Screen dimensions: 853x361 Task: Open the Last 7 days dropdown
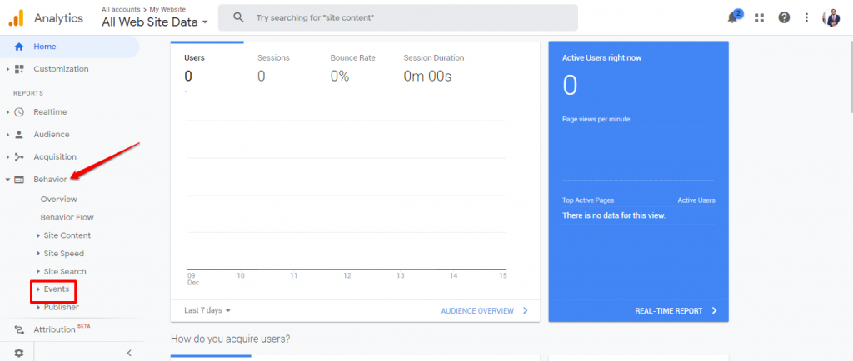click(x=207, y=310)
